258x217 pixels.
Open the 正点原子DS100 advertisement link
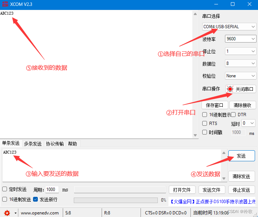(212, 201)
